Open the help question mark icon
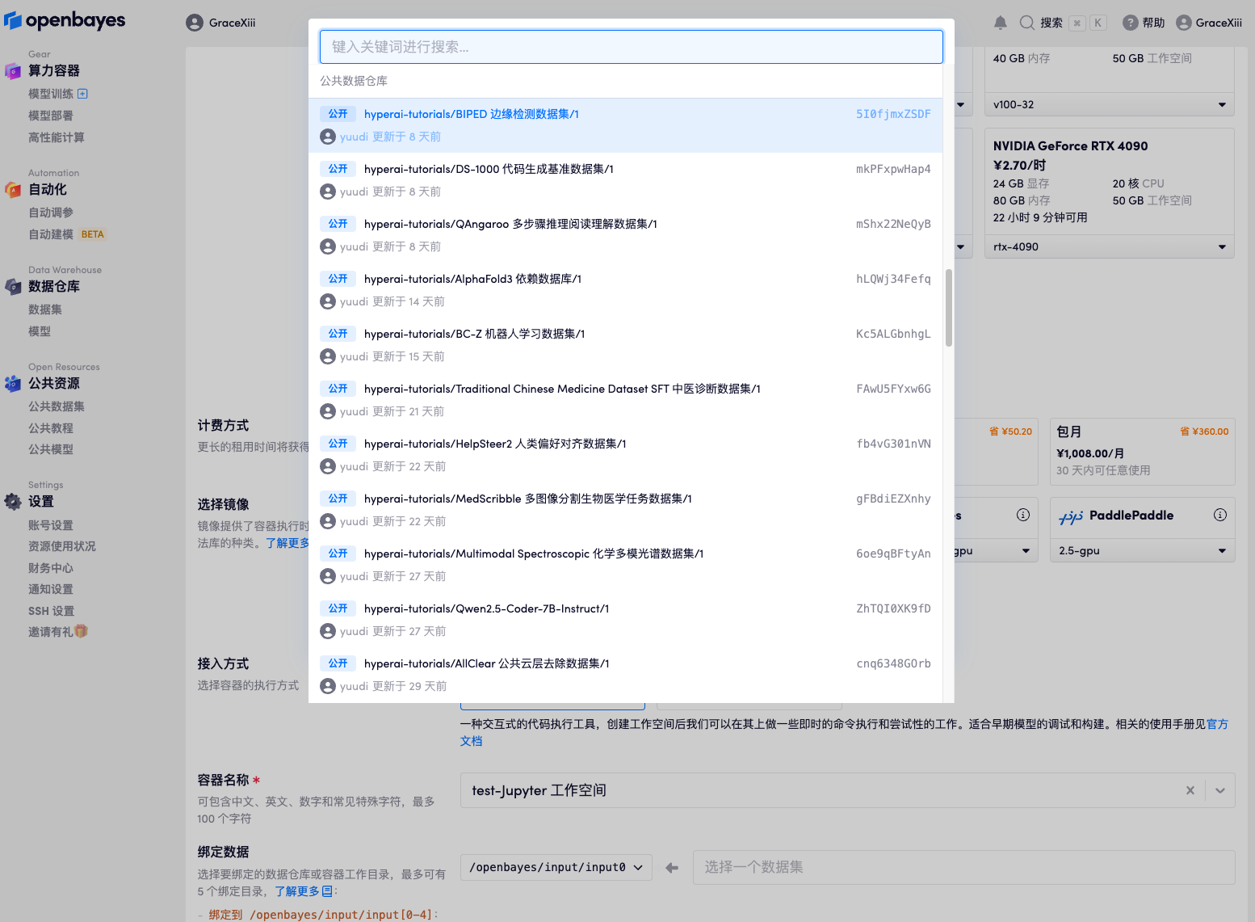Screen dimensions: 1255x922 point(1130,23)
